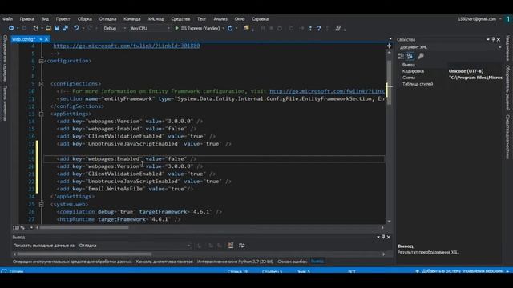Switch to the Web.config document tab

pos(23,39)
